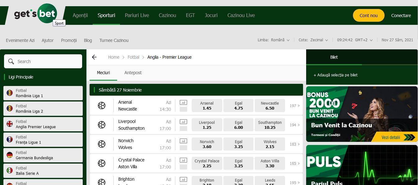Open statistics icon for Arsenal vs Newcastle
The height and width of the screenshot is (185, 418).
point(183,102)
